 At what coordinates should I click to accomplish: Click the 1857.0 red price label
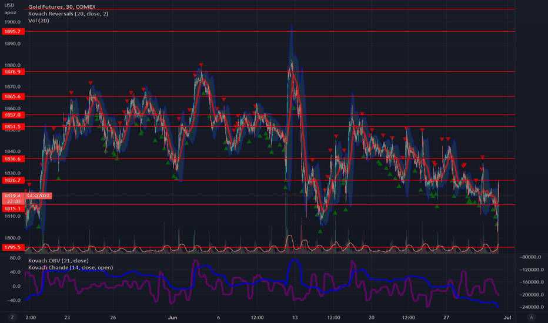point(13,115)
